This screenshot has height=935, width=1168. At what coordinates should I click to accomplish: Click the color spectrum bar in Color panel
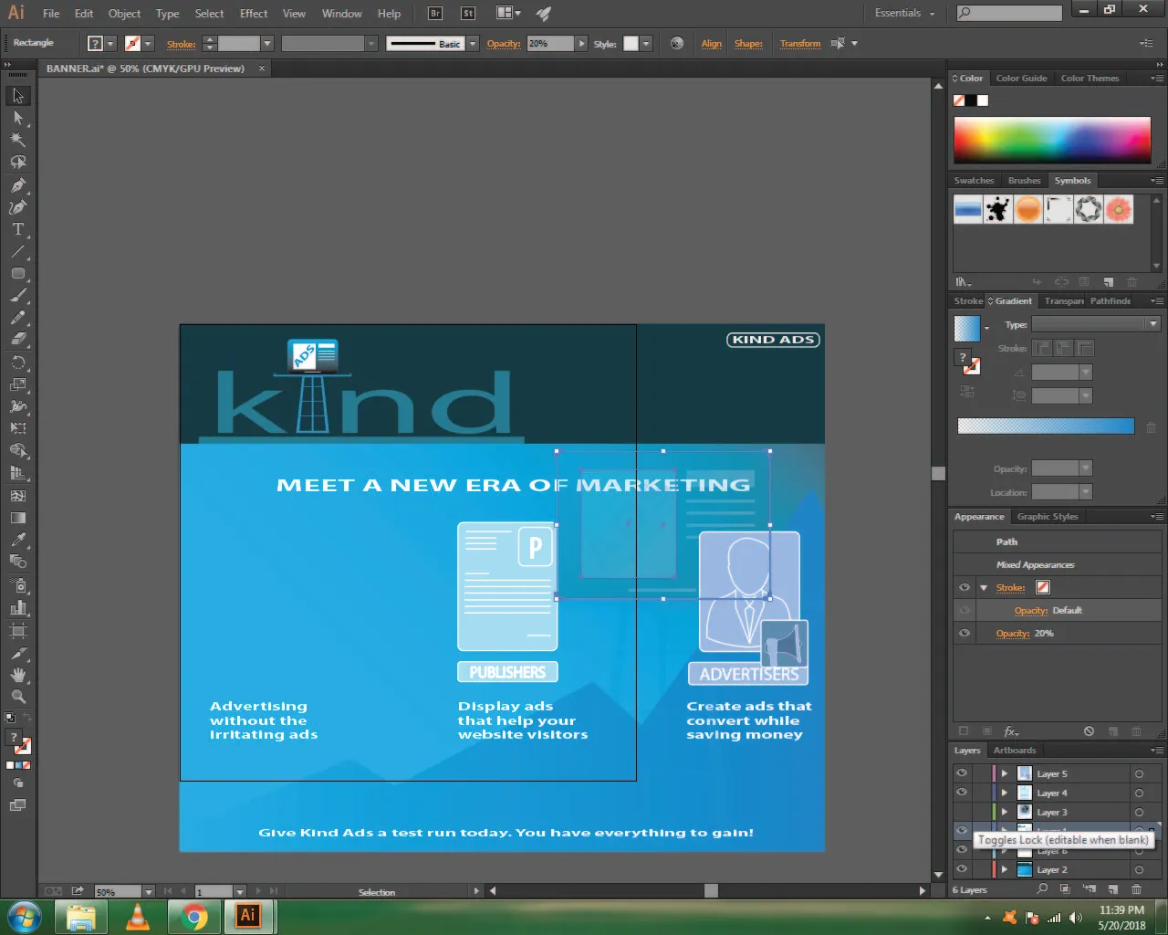coord(1052,140)
